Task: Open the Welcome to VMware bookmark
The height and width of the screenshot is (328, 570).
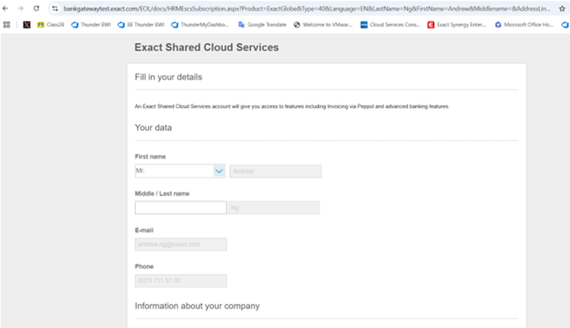Action: point(324,25)
